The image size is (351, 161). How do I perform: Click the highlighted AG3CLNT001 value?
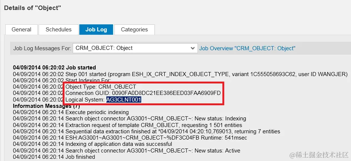(123, 100)
